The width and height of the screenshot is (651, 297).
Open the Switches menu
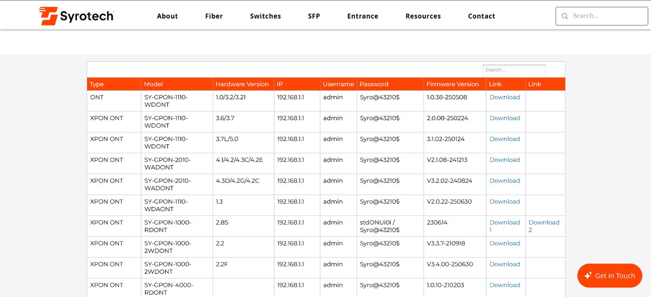click(x=266, y=16)
